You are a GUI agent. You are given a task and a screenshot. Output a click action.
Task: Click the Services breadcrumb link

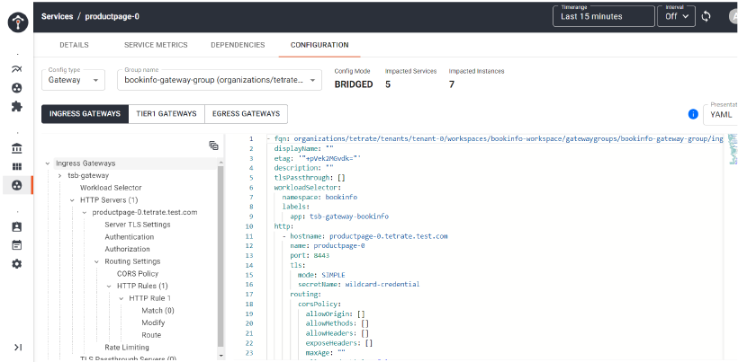click(58, 16)
